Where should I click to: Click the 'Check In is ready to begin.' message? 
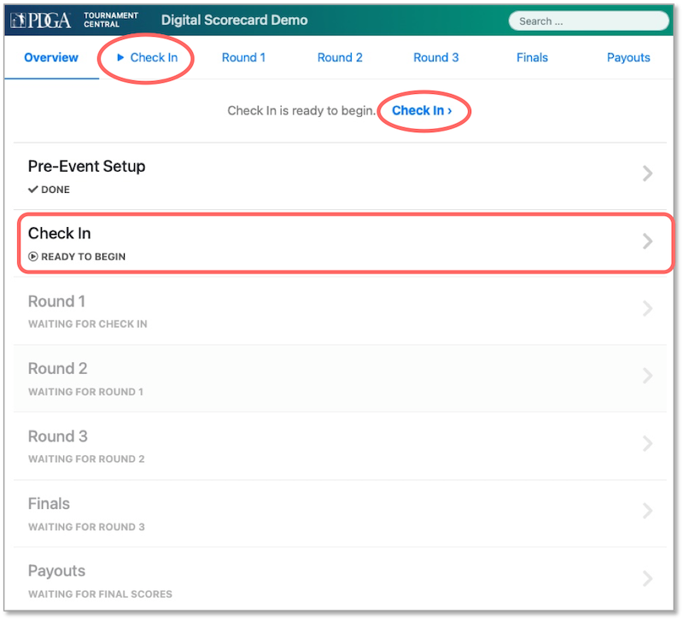pos(301,111)
